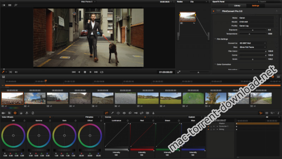The image size is (282, 159).
Task: Switch to the Settings tab
Action: [265, 6]
